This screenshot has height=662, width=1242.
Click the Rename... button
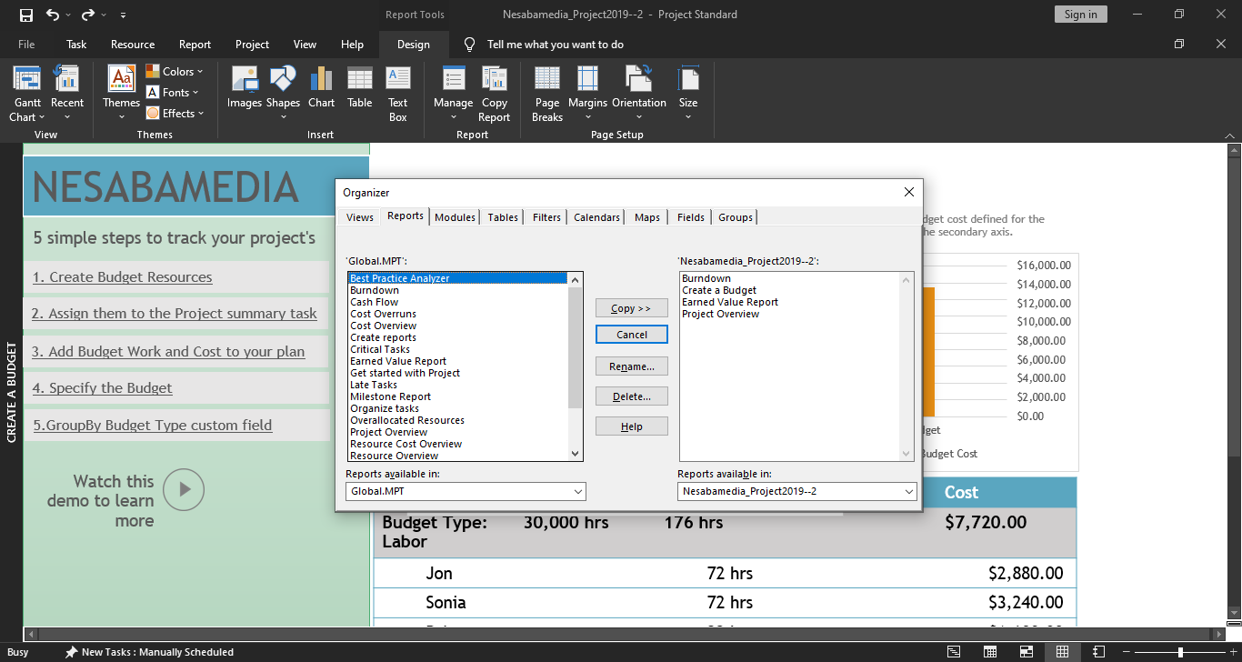coord(632,366)
